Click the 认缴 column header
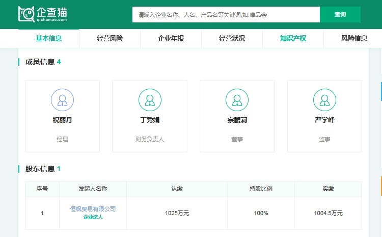This screenshot has width=382, height=237. (x=177, y=189)
